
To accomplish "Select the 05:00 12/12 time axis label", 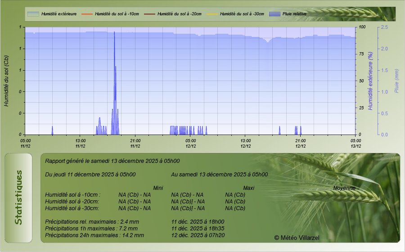I will coord(190,143).
